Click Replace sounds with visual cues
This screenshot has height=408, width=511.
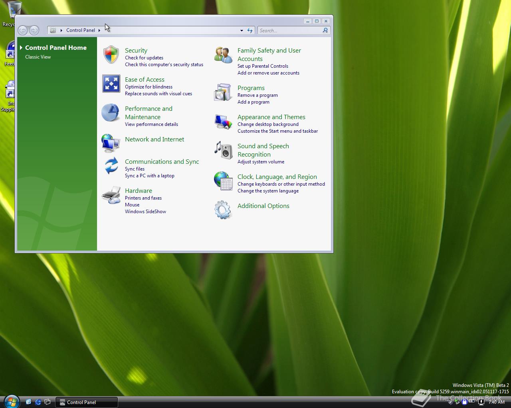158,94
